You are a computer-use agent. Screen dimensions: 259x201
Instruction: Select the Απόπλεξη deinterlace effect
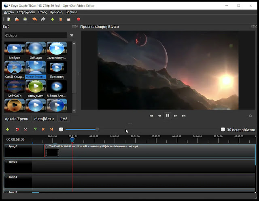(x=15, y=86)
